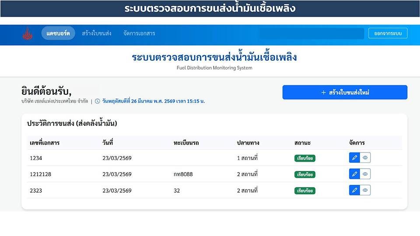
Task: Click สร้างใบขนส่งใหม่ button
Action: 345,92
